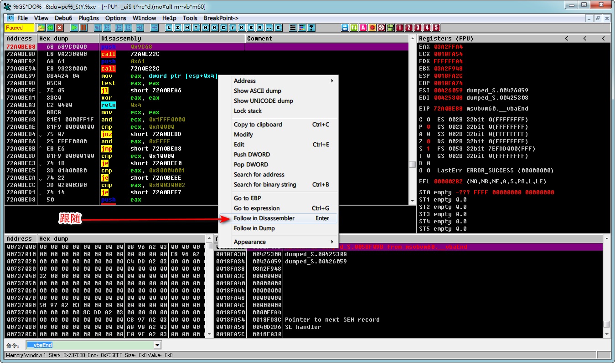The height and width of the screenshot is (363, 615).
Task: Click the pink A plugin icon
Action: point(363,28)
